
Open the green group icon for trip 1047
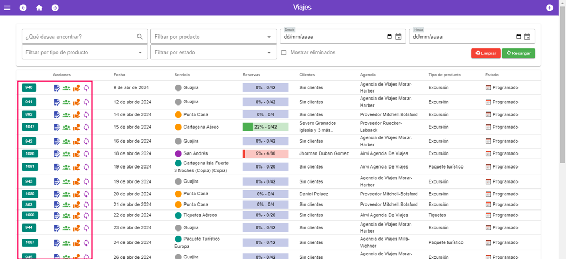[66, 128]
